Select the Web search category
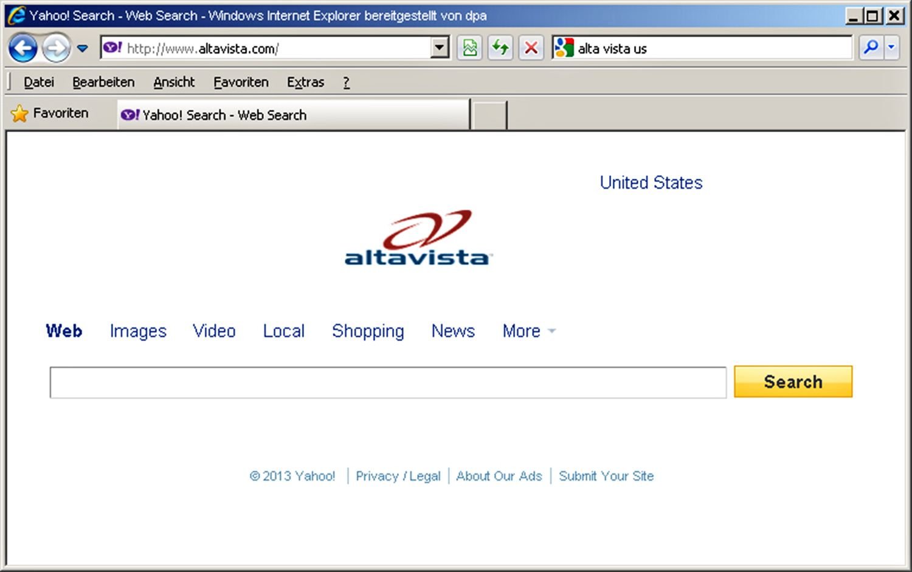 coord(64,331)
